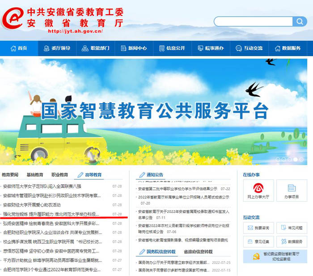This screenshot has height=276, width=313.
Task: Select the third carousel indicator dot
Action: [x=290, y=159]
